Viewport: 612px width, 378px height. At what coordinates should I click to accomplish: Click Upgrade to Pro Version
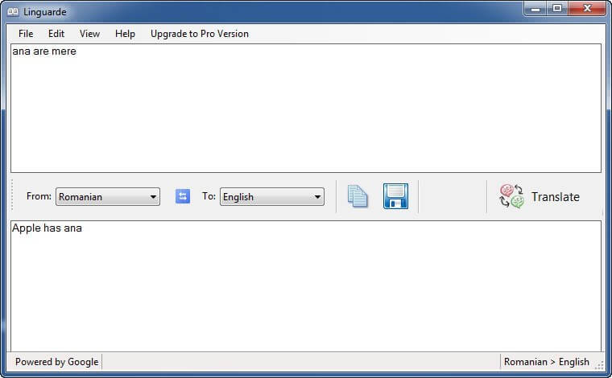point(200,34)
